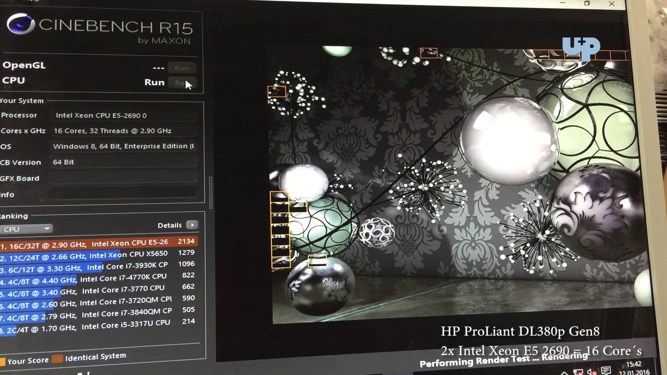Image resolution: width=667 pixels, height=375 pixels.
Task: Click the Identical System legend swatch
Action: 57,359
